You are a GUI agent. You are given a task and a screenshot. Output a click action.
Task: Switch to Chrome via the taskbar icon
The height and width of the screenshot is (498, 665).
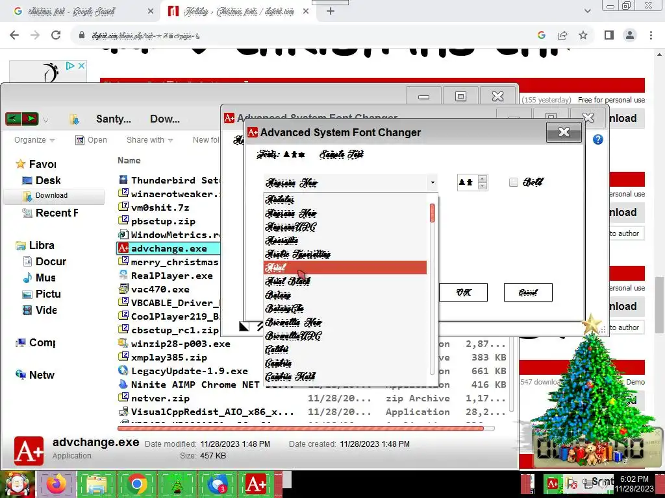(x=136, y=484)
